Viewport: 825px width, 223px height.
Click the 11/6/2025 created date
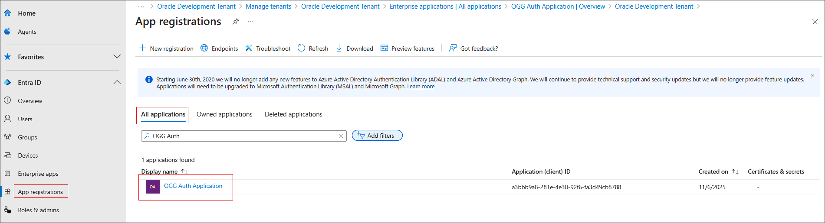click(712, 187)
